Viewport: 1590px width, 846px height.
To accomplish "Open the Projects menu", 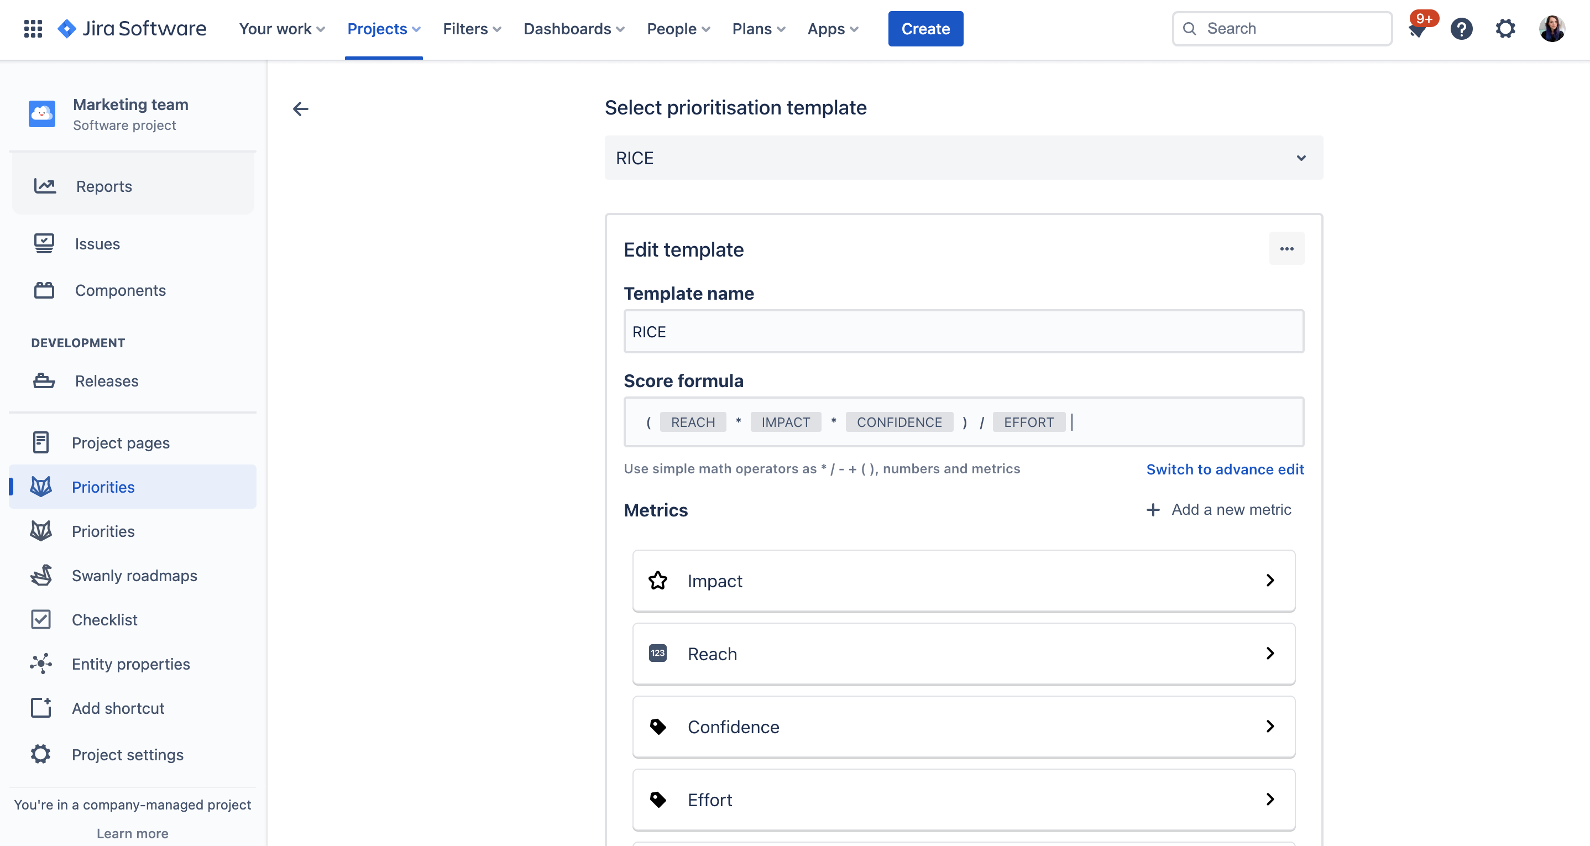I will (383, 28).
